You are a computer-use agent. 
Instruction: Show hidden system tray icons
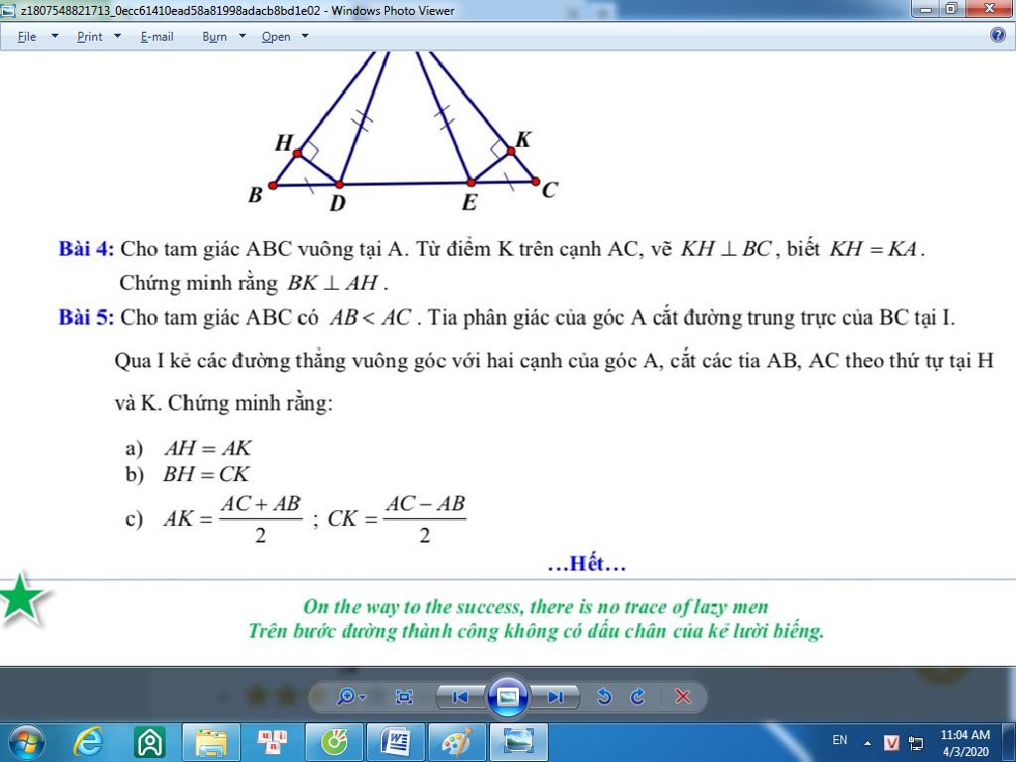(x=867, y=742)
